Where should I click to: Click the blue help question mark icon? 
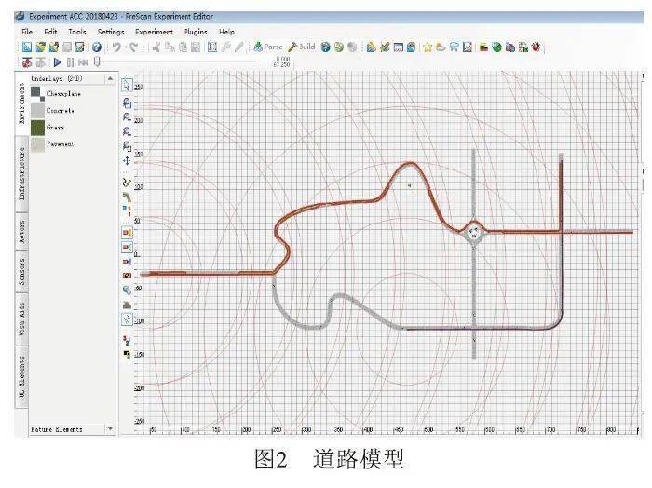click(x=96, y=47)
